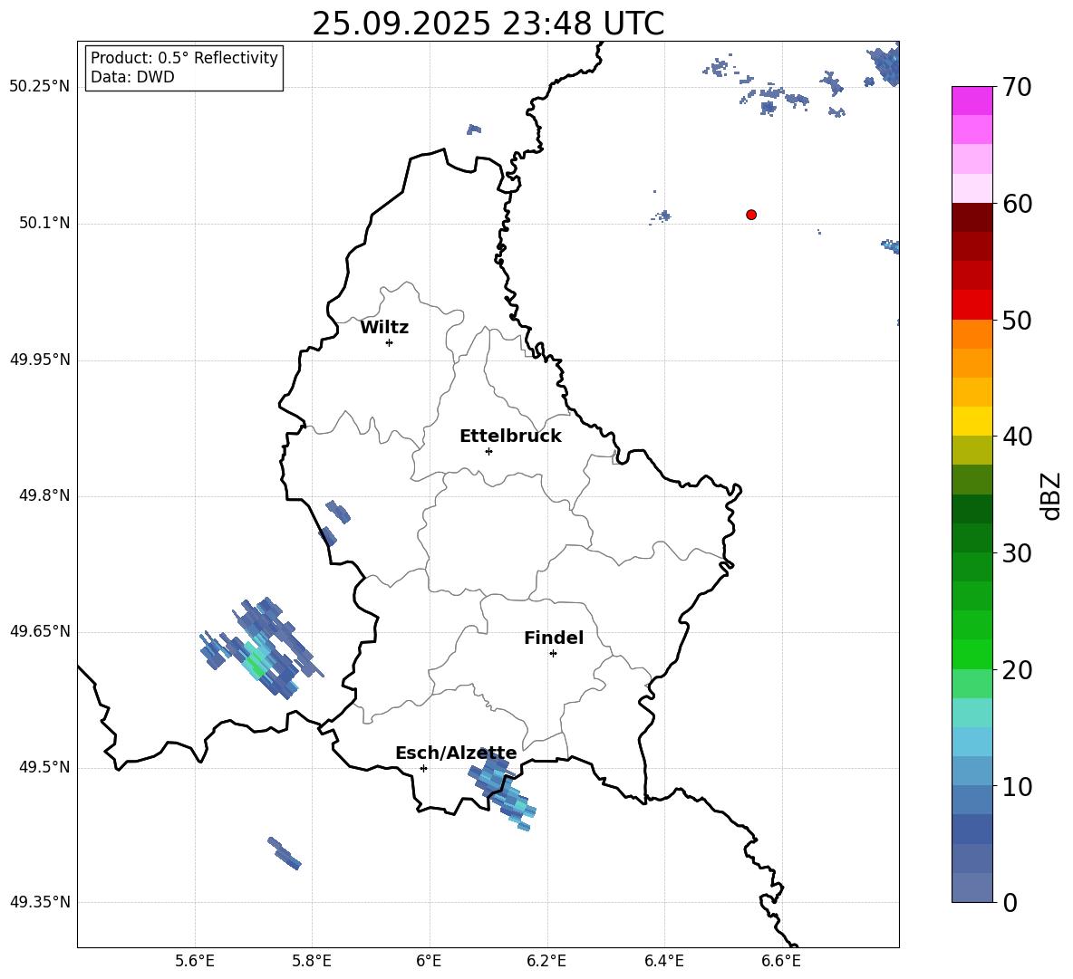The image size is (1073, 979).
Task: Click the 5.8°E longitude label
Action: tap(312, 961)
